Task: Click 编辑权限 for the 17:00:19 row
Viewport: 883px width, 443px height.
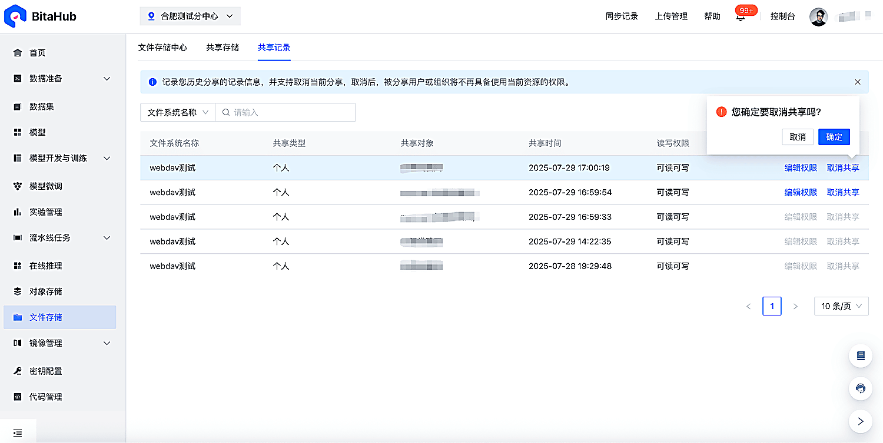Action: point(801,168)
